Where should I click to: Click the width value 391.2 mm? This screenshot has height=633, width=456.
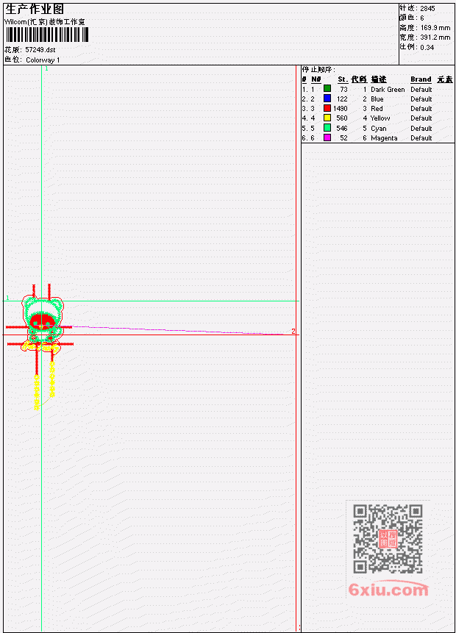[x=435, y=37]
